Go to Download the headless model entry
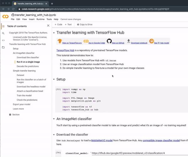188x157 pixels. 31,86
